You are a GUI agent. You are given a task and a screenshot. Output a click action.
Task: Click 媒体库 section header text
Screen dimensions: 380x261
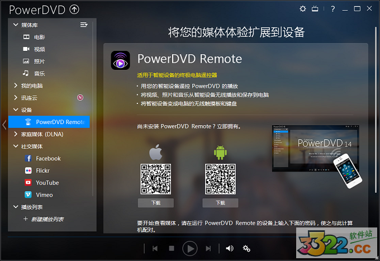click(30, 25)
